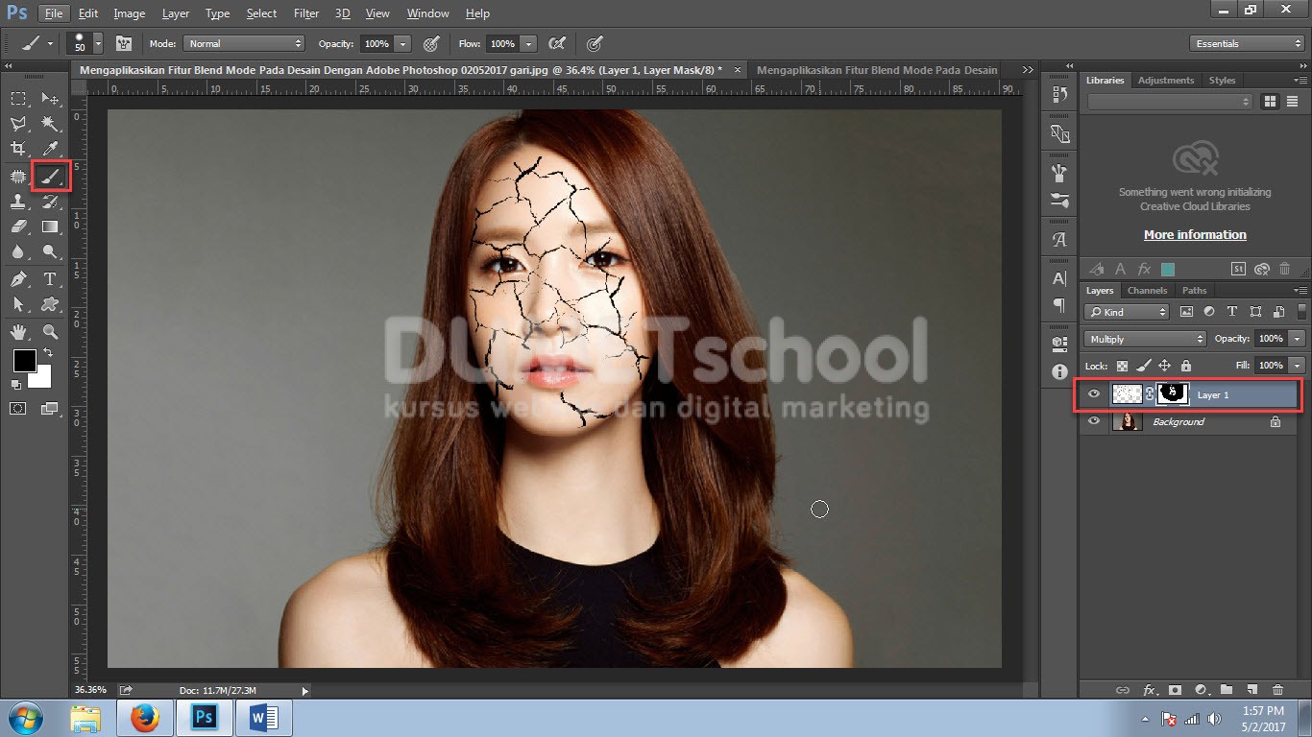The height and width of the screenshot is (737, 1312).
Task: Open the Brush Preset picker dropdown
Action: point(97,43)
